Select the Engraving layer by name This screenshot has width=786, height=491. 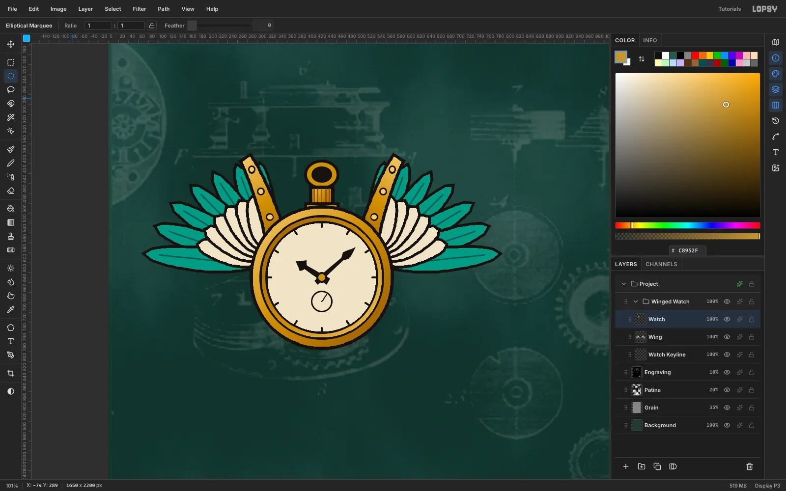tap(657, 372)
